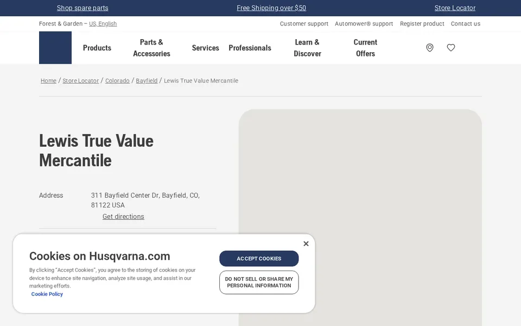Screen dimensions: 521x326
Task: Open the wishlist heart icon
Action: tap(451, 48)
